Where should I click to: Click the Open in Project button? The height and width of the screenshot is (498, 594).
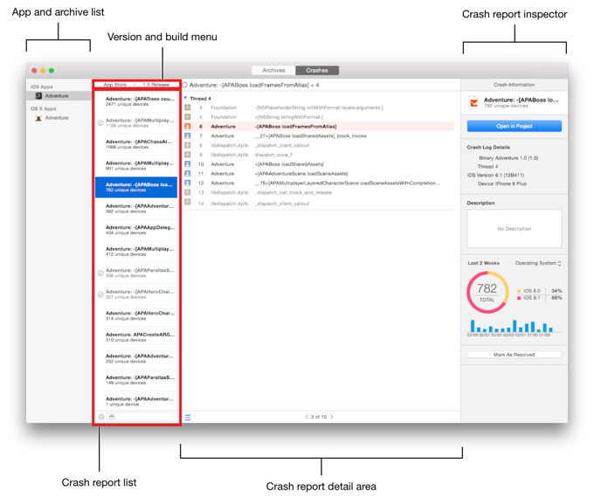(514, 126)
